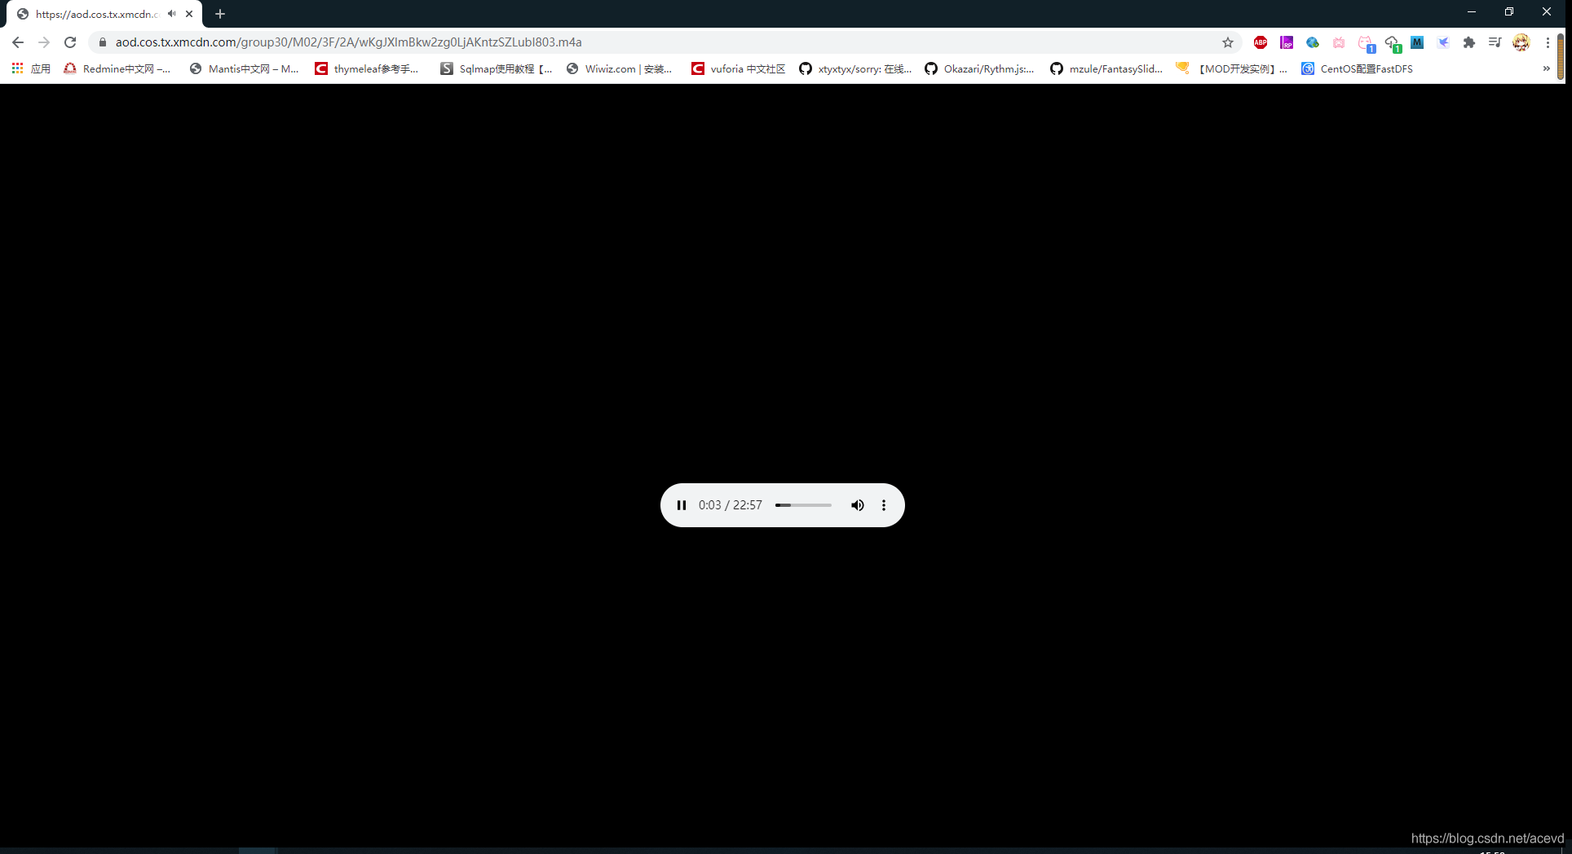Open the blue M extension
The width and height of the screenshot is (1572, 854).
pyautogui.click(x=1417, y=42)
